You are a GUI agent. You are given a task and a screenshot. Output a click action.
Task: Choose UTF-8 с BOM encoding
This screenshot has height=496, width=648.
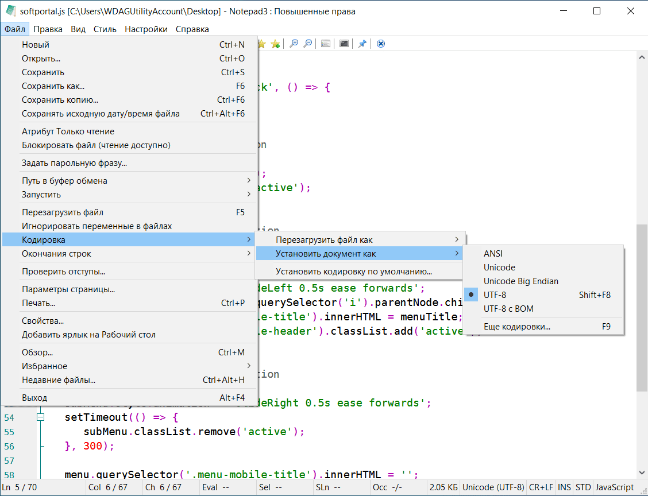point(508,308)
